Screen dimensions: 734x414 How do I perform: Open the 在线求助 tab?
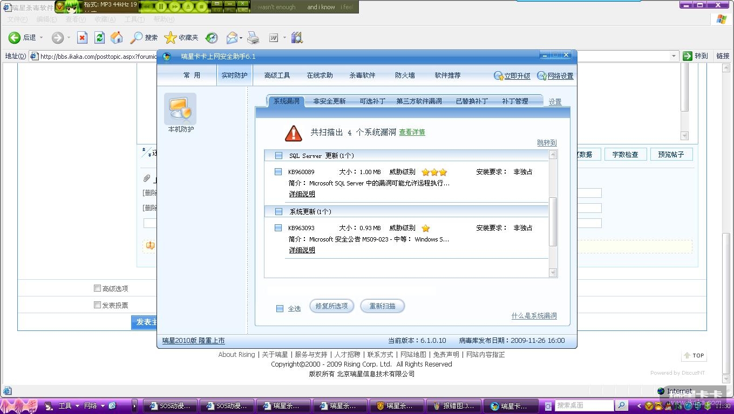(x=320, y=75)
